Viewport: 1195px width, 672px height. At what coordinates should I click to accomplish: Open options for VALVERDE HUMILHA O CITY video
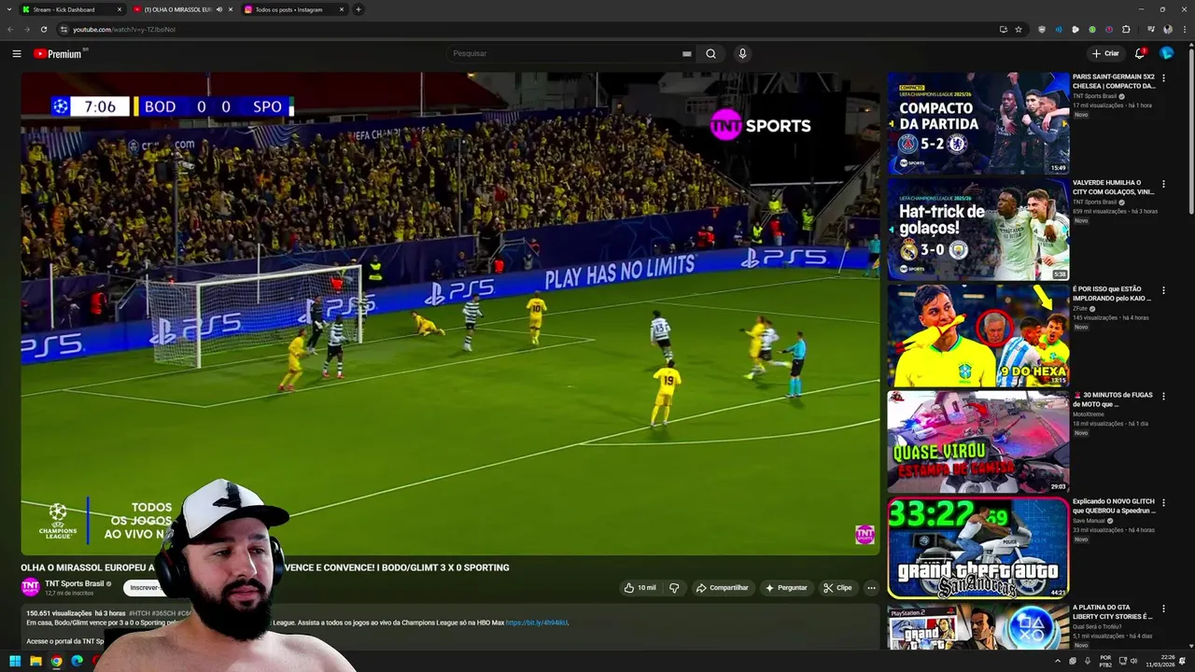1163,185
